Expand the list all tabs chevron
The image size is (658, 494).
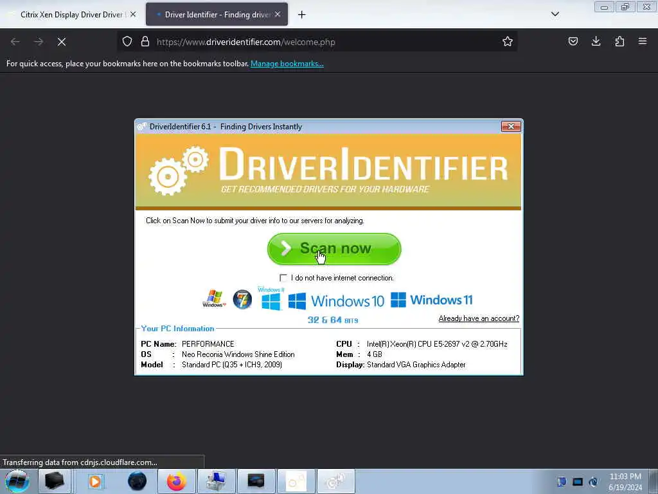click(555, 14)
